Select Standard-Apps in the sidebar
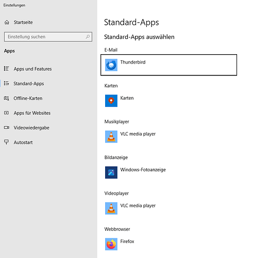This screenshot has height=258, width=253. pos(29,84)
